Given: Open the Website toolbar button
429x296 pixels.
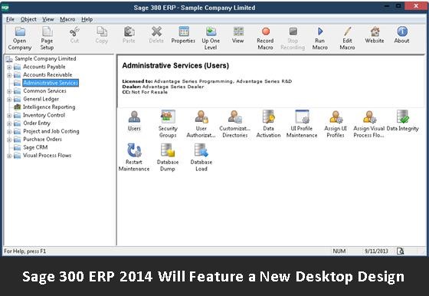Looking at the screenshot, I should [x=375, y=35].
